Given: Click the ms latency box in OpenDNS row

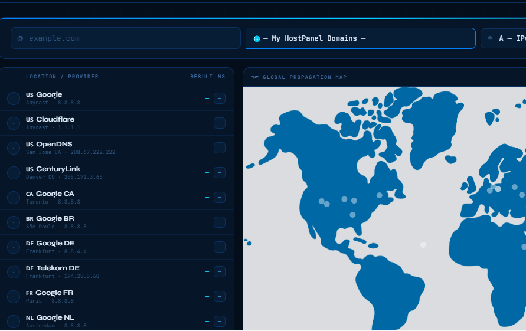Looking at the screenshot, I should 220,148.
